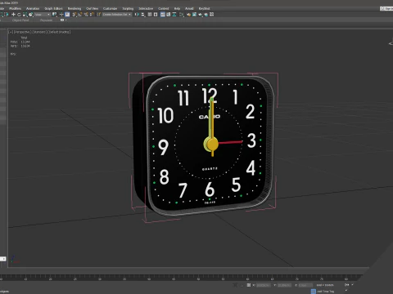Image resolution: width=393 pixels, height=294 pixels.
Task: Click the Render in Cloud icon
Action: (x=206, y=15)
